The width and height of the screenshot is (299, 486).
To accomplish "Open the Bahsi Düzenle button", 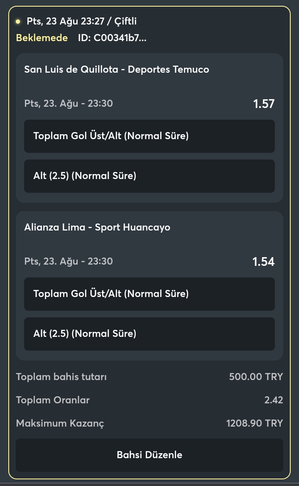I will pyautogui.click(x=149, y=455).
